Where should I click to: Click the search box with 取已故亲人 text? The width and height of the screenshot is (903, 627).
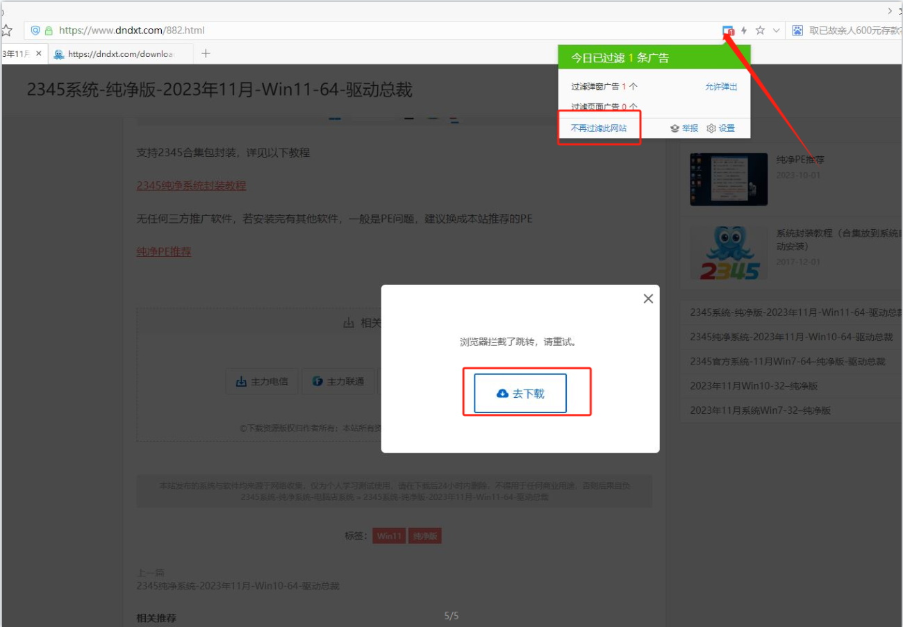point(854,31)
